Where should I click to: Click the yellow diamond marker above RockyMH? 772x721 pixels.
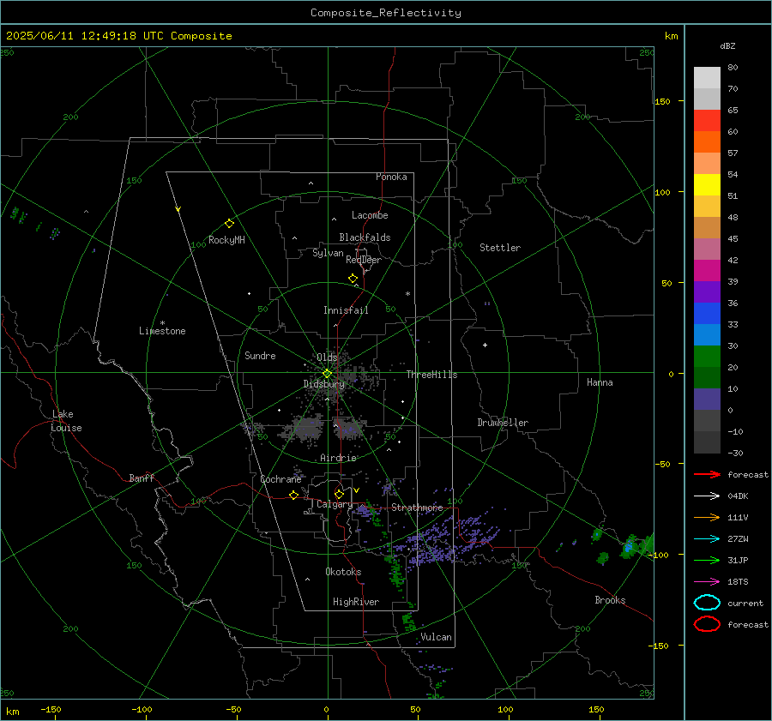tap(229, 224)
